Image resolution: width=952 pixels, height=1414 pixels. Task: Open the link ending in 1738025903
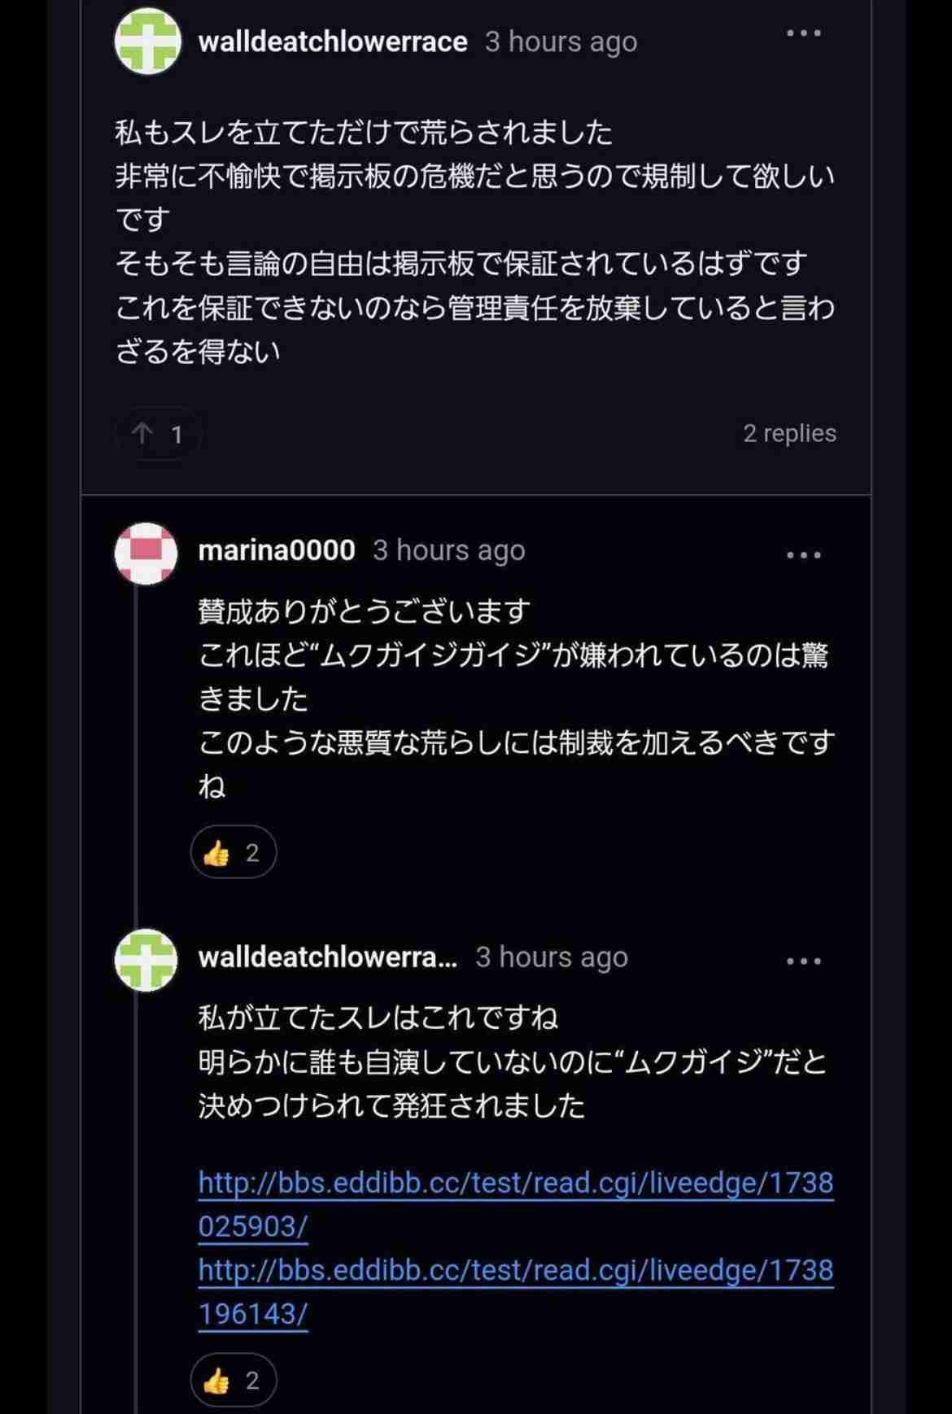(516, 1203)
